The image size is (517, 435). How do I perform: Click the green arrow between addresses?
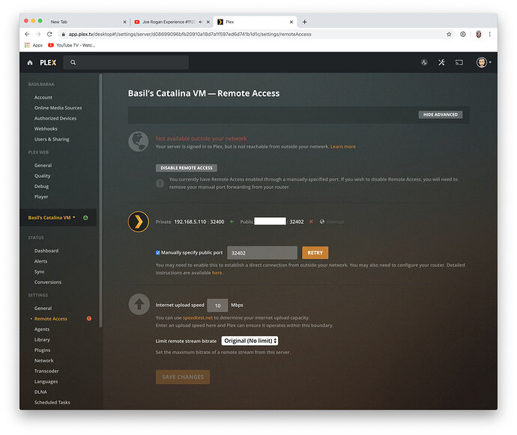click(x=232, y=222)
